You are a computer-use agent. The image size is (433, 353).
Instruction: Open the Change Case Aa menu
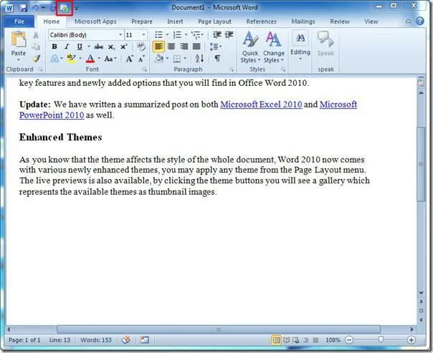110,59
